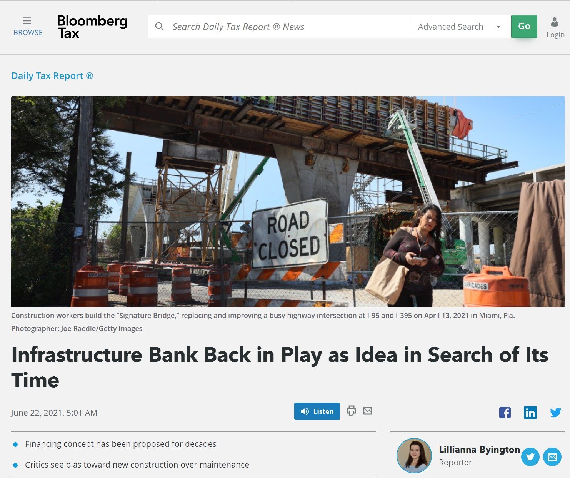Play article audio with Listen button
This screenshot has height=478, width=570.
pyautogui.click(x=317, y=411)
